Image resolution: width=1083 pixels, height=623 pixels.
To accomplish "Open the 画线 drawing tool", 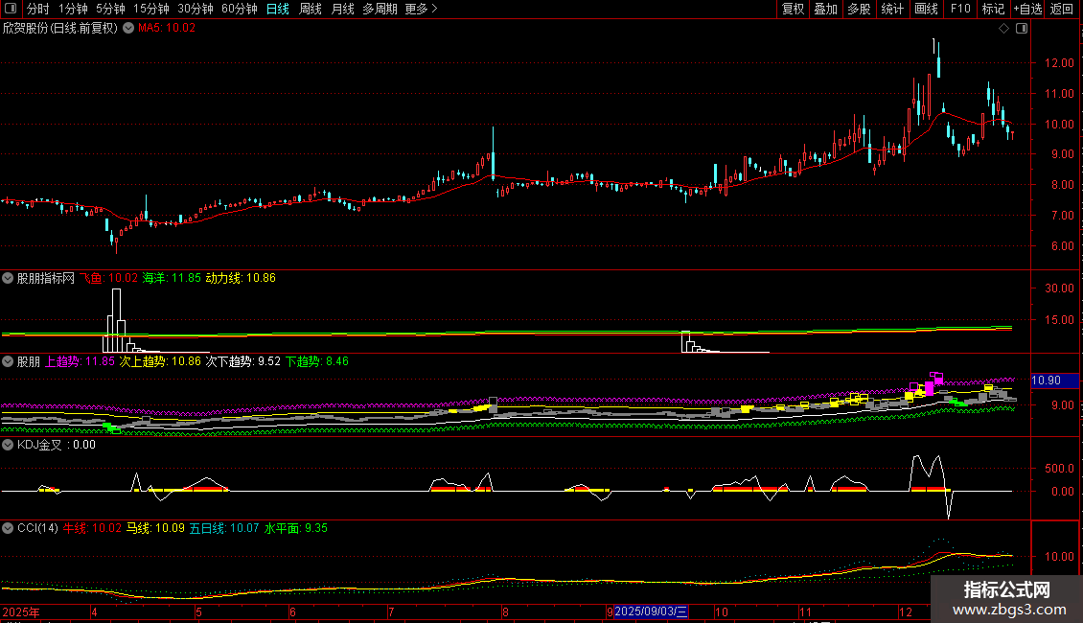I will pos(926,9).
